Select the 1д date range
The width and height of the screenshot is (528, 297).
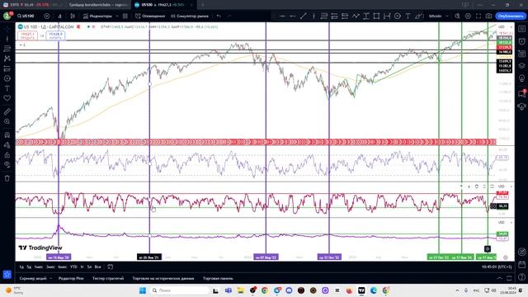(x=21, y=266)
